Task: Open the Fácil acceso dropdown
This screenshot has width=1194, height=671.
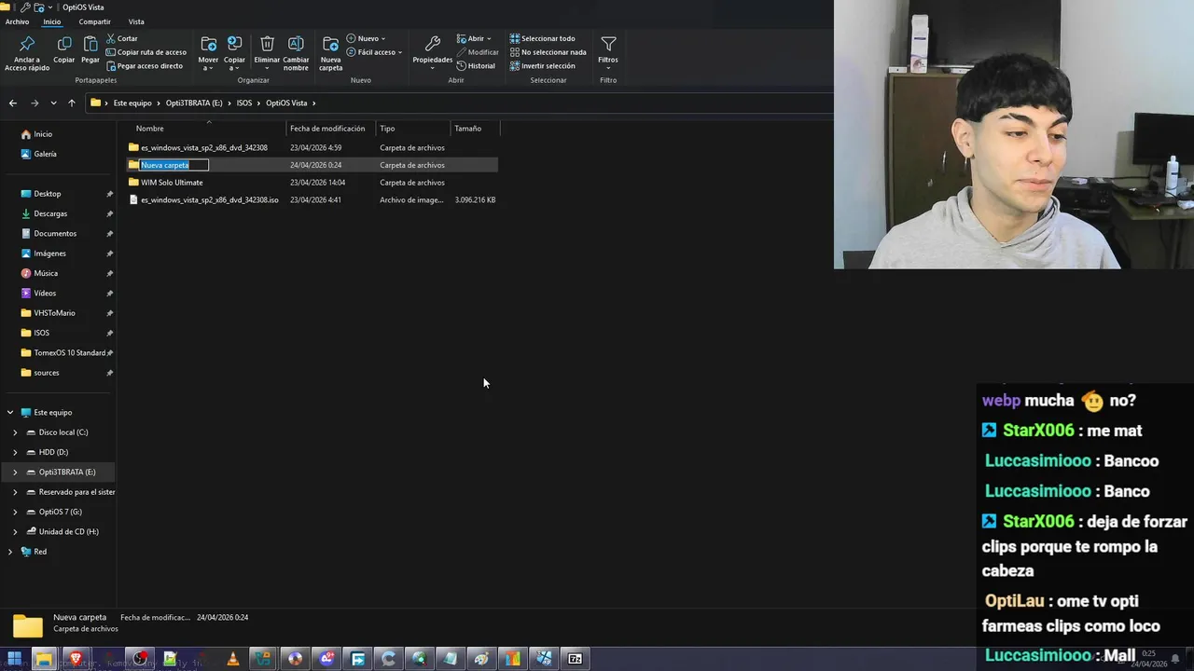Action: (374, 52)
